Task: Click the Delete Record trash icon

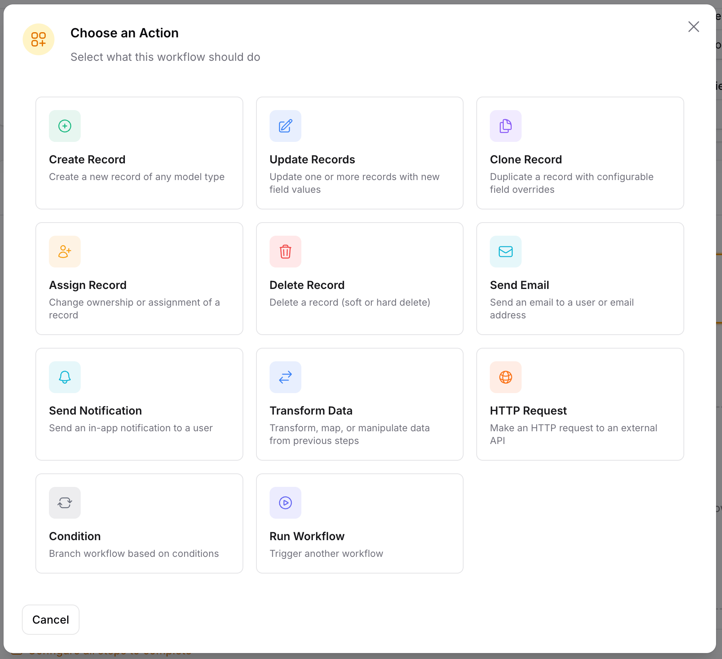Action: click(x=285, y=251)
